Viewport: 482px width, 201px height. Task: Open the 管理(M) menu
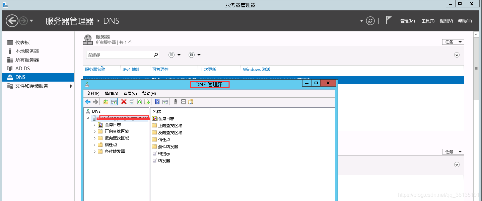coord(407,21)
